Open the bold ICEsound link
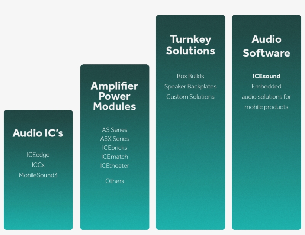 click(x=266, y=76)
